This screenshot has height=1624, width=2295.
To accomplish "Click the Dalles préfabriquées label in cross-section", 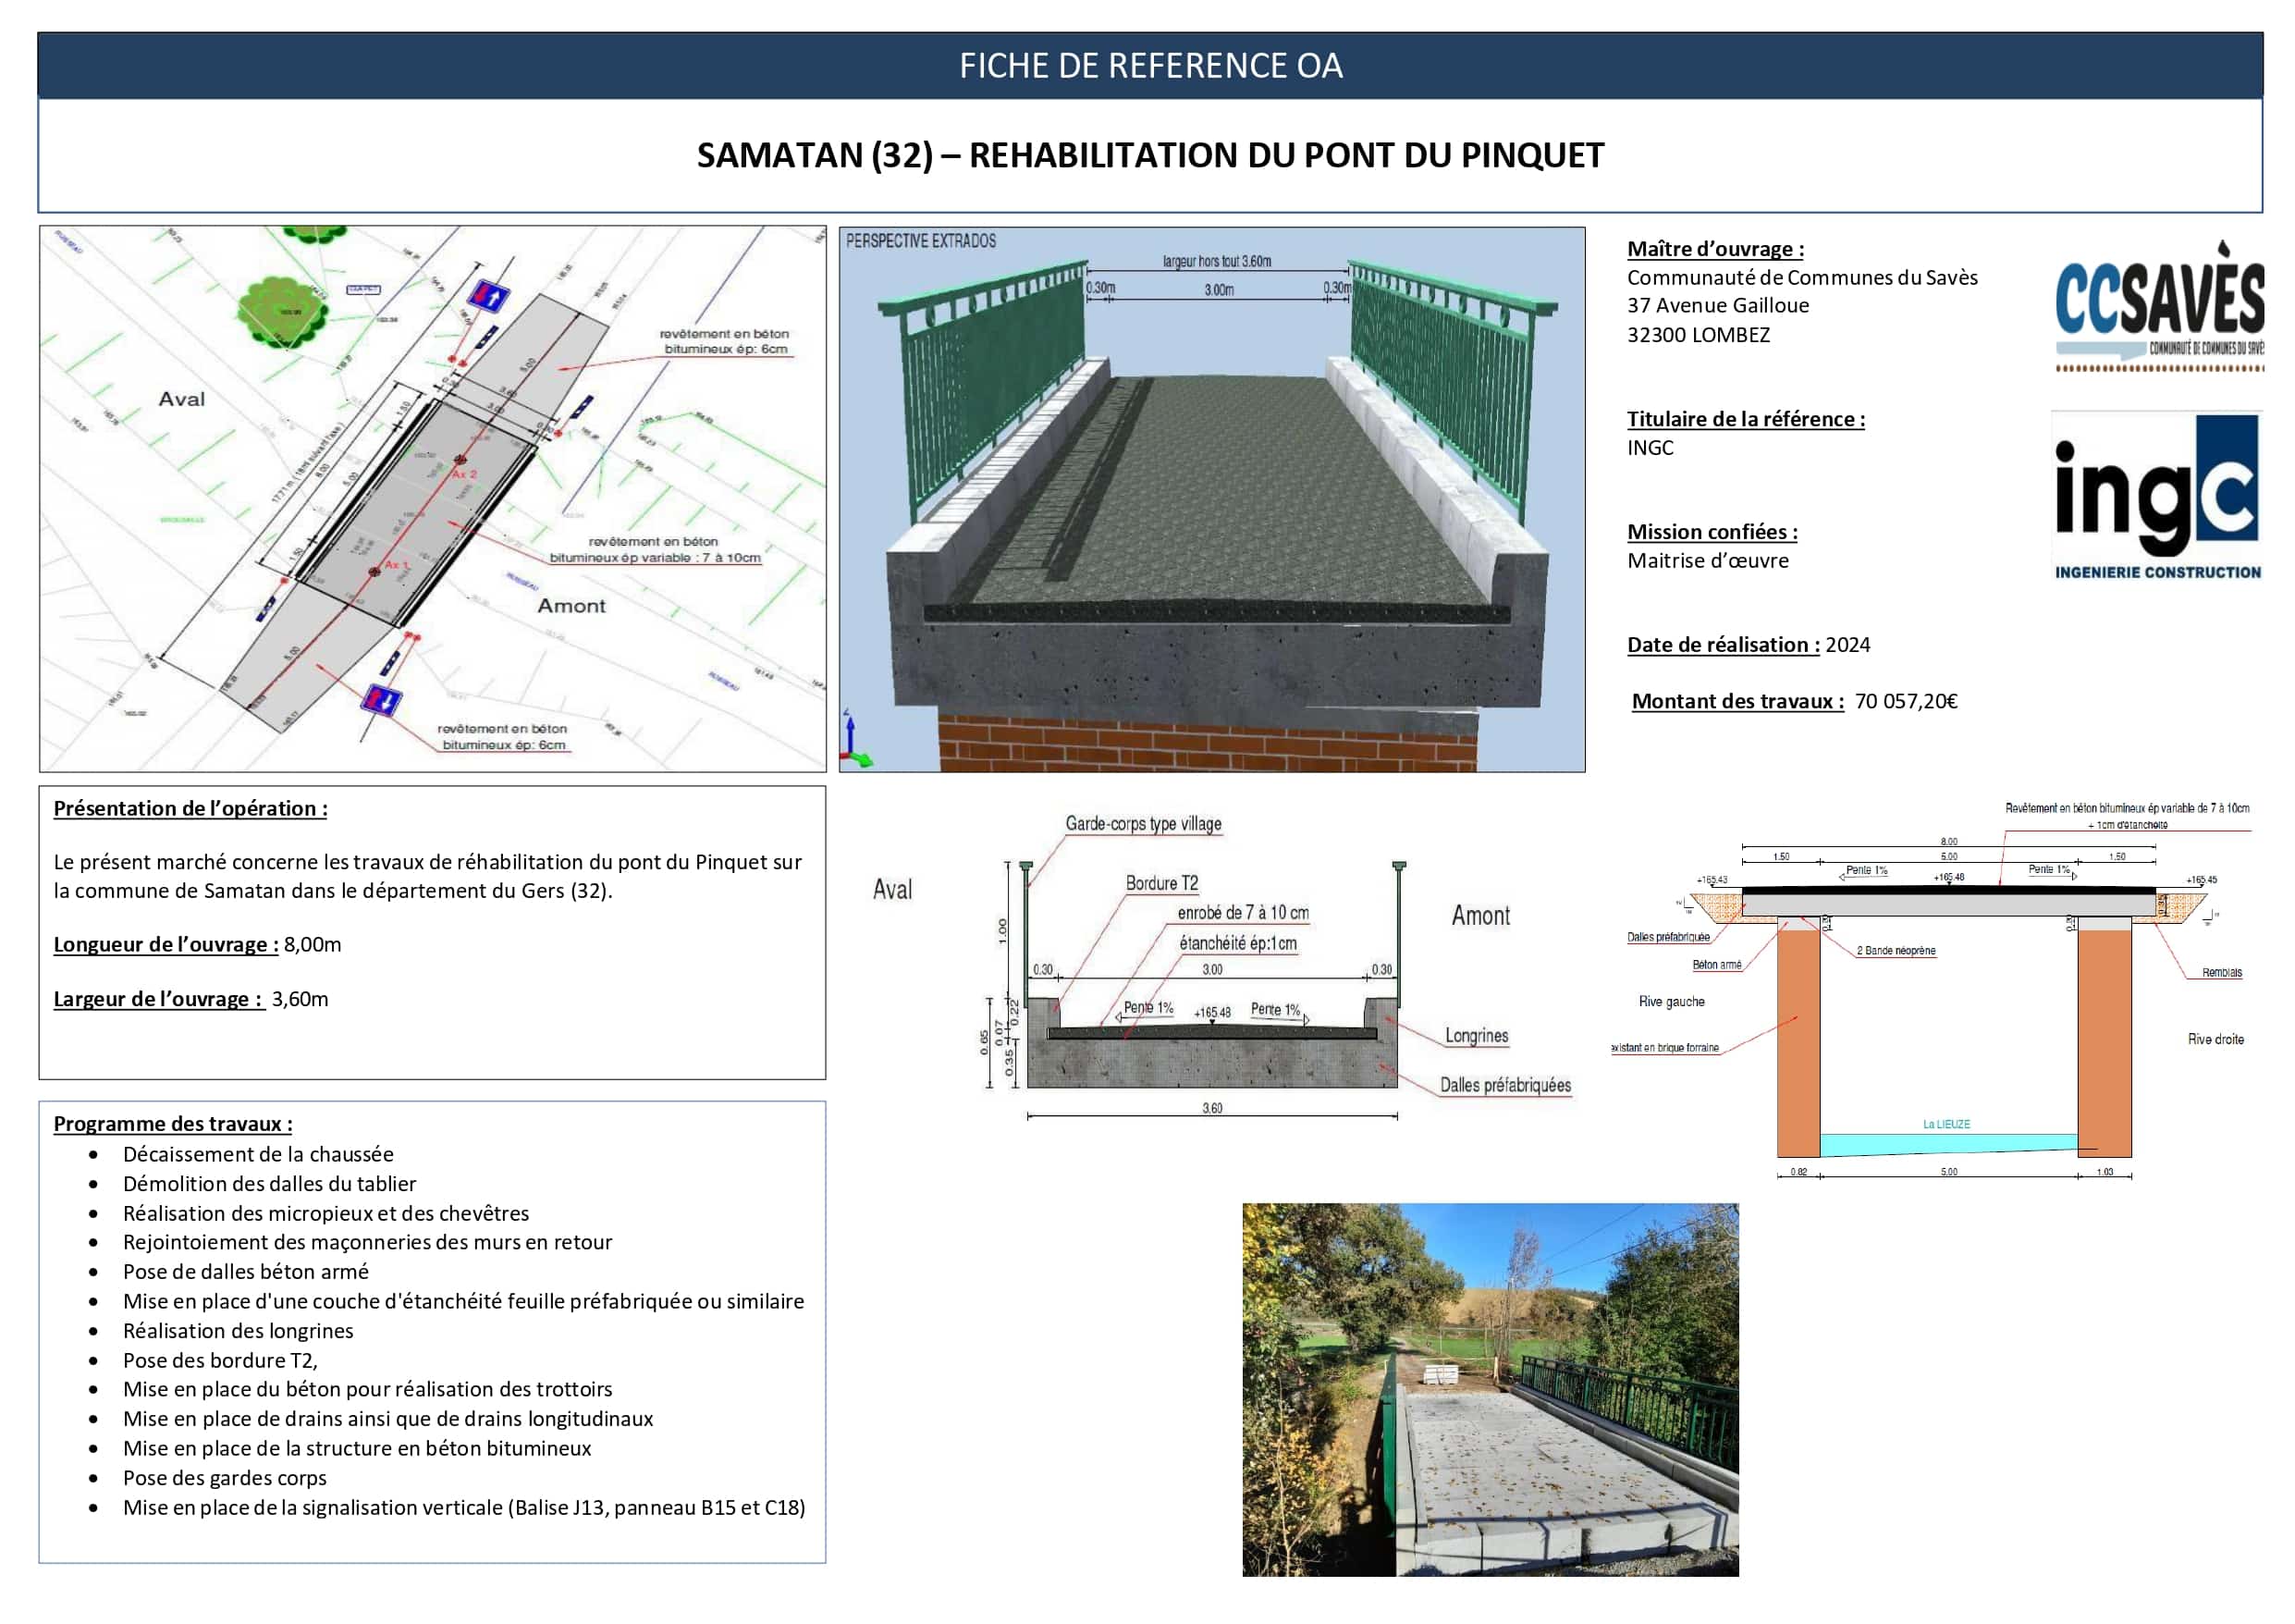I will (x=1505, y=1085).
